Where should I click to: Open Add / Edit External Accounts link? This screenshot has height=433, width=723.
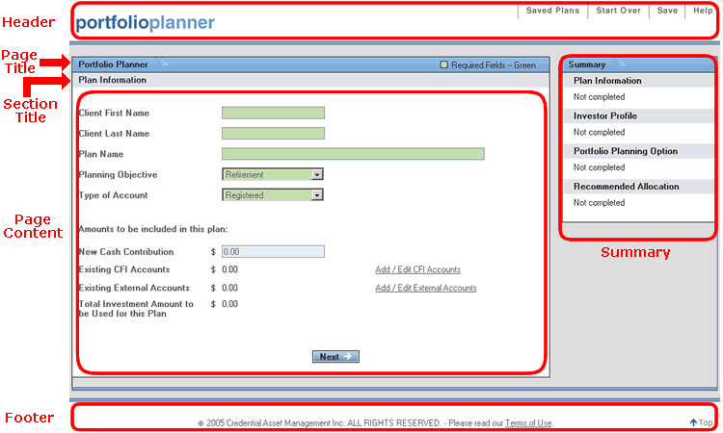425,288
